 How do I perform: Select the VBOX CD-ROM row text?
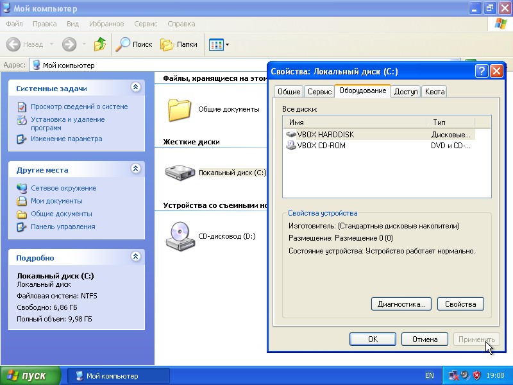pyautogui.click(x=321, y=146)
